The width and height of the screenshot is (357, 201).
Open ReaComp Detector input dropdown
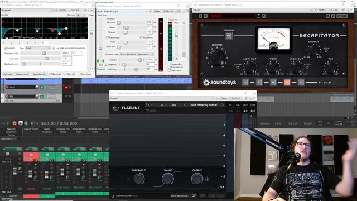[x=136, y=54]
